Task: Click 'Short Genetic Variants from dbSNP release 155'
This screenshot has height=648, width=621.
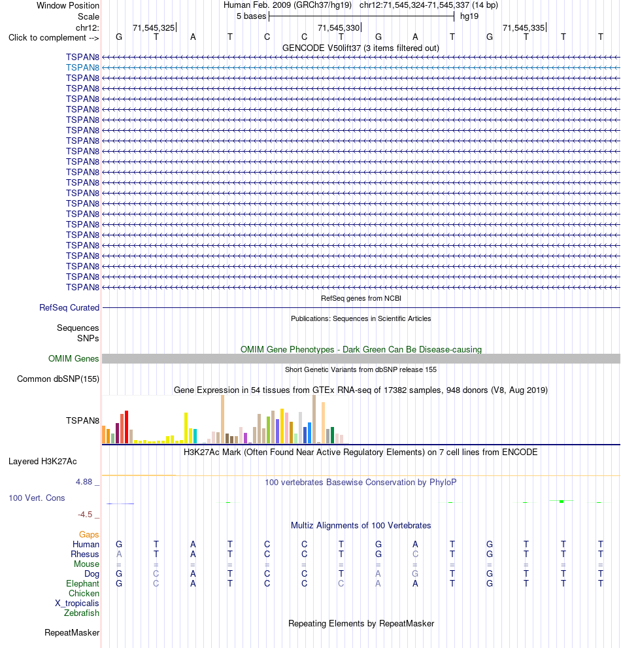Action: tap(361, 369)
